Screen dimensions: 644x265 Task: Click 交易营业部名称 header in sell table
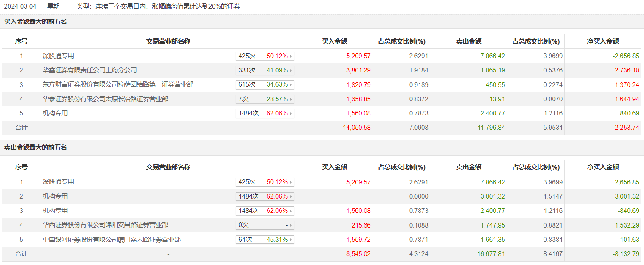coord(168,167)
